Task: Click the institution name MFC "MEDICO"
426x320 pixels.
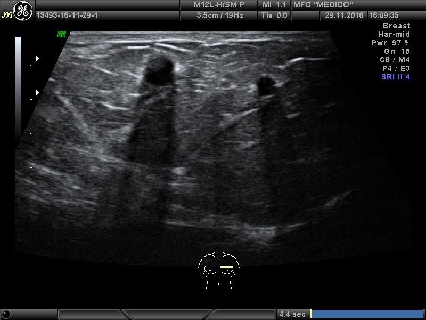Action: 323,5
